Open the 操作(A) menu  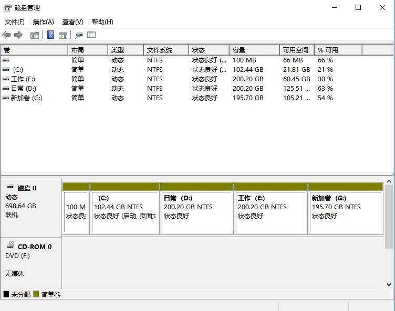pos(43,22)
